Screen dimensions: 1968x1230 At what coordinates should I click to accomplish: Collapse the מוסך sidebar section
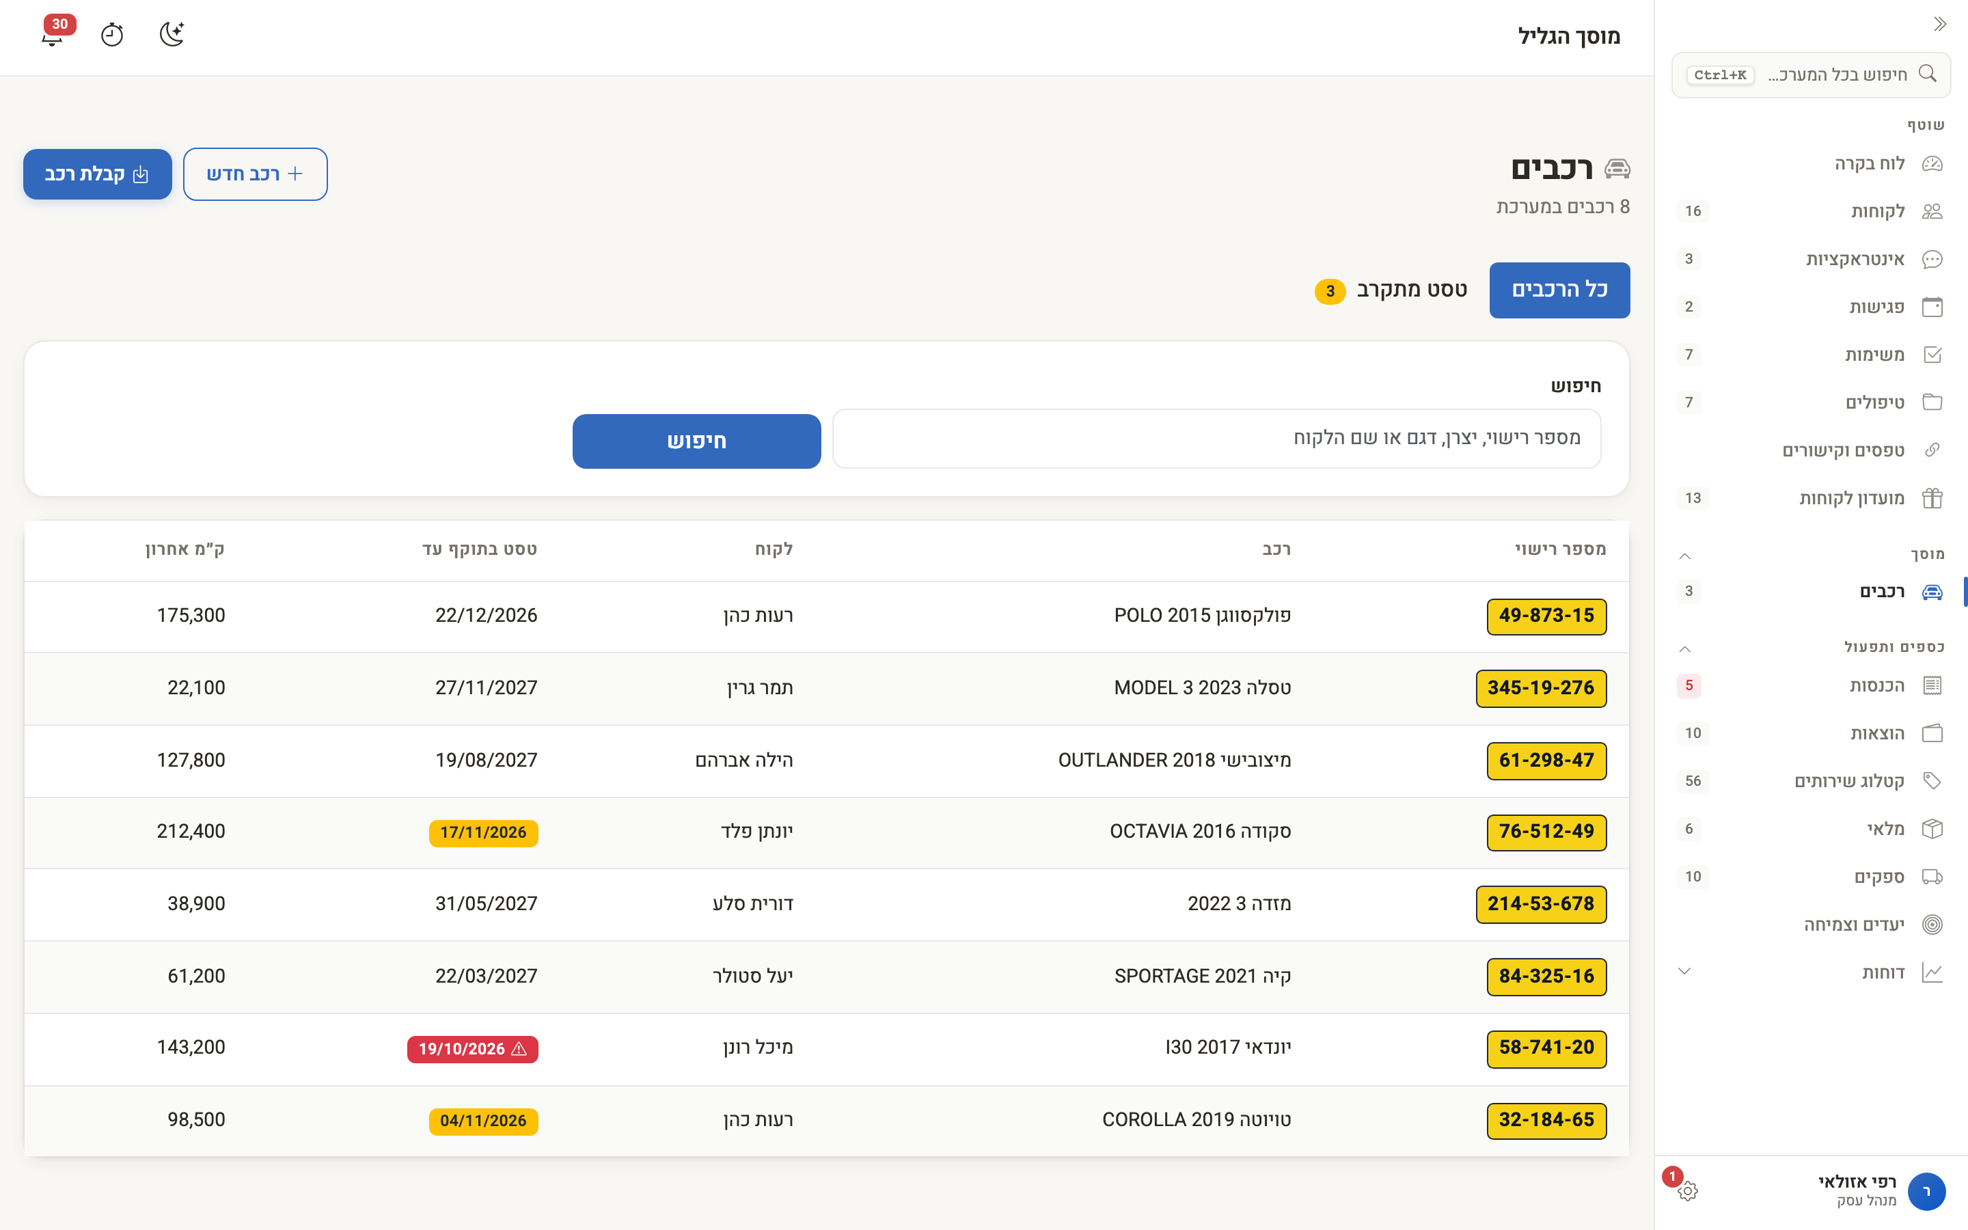pos(1685,556)
